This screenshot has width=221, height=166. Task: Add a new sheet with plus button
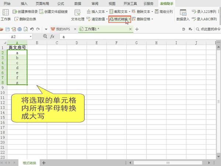click(44, 163)
